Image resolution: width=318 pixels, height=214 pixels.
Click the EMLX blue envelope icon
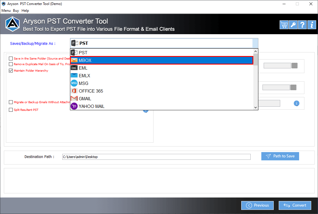pos(74,75)
